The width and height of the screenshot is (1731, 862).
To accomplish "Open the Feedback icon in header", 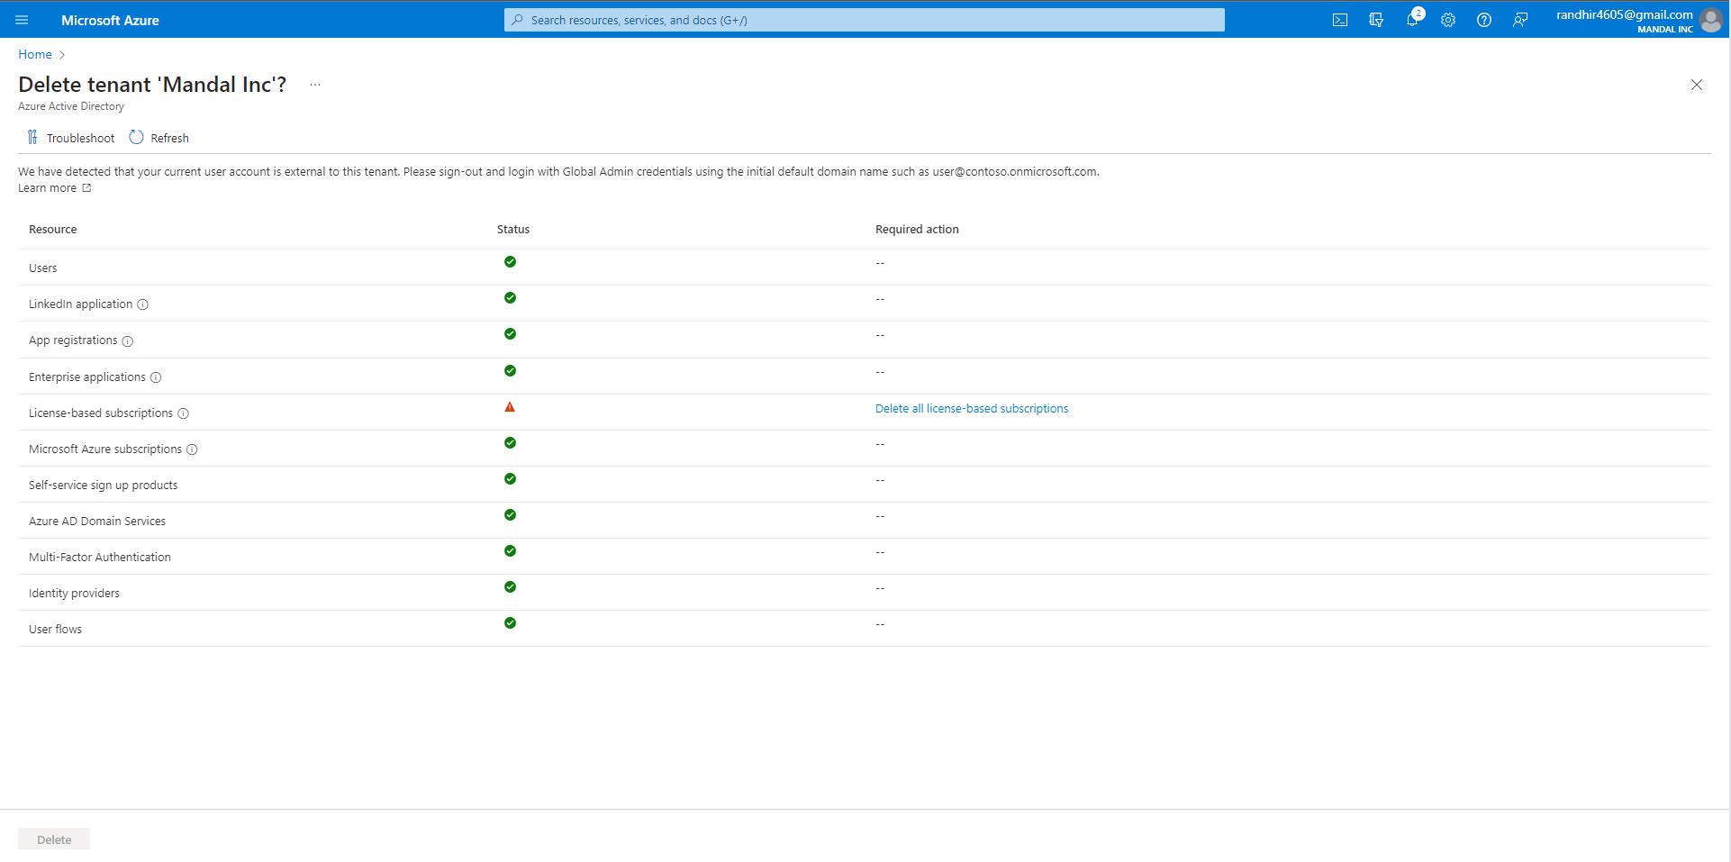I will point(1520,20).
